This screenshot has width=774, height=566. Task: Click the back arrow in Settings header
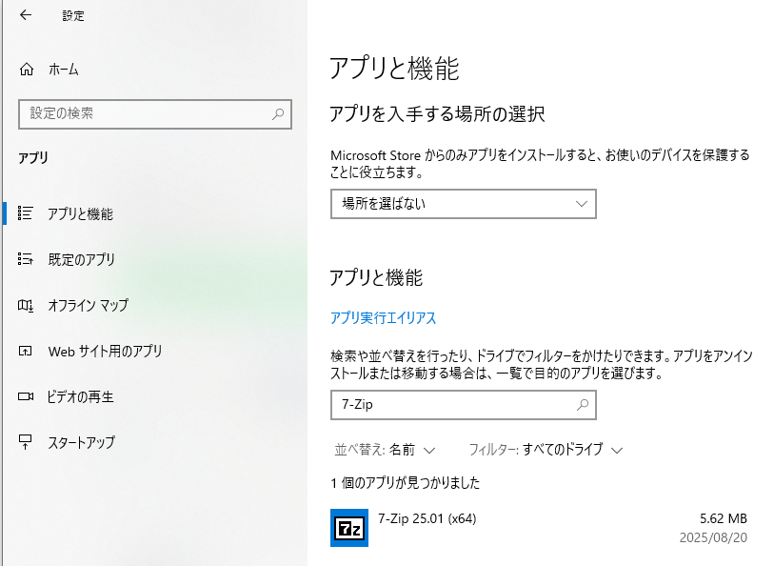click(x=26, y=15)
